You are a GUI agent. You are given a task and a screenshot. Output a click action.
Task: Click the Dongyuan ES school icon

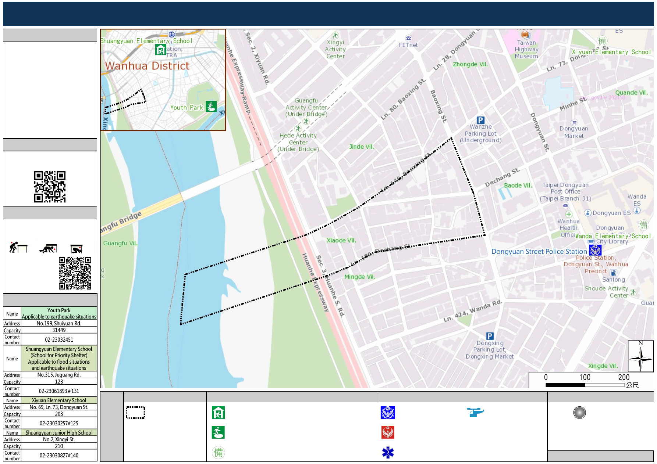588,213
